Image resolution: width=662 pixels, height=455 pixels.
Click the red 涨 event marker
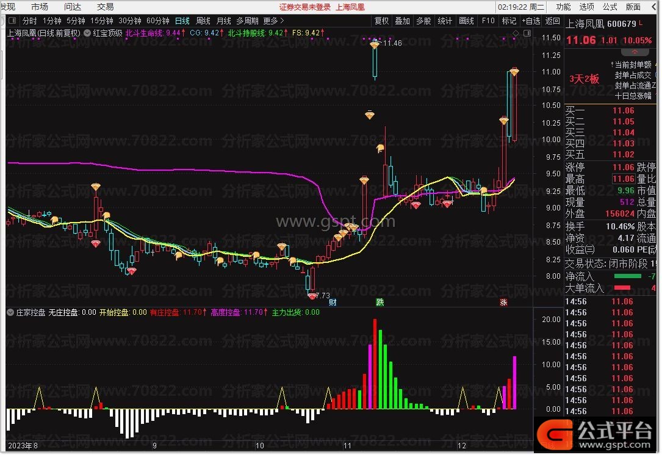503,302
